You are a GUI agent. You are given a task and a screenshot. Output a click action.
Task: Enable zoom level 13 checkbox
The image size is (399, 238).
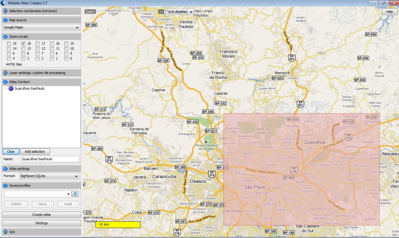23,48
